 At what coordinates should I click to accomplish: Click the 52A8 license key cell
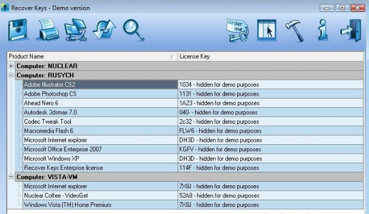[x=271, y=195]
